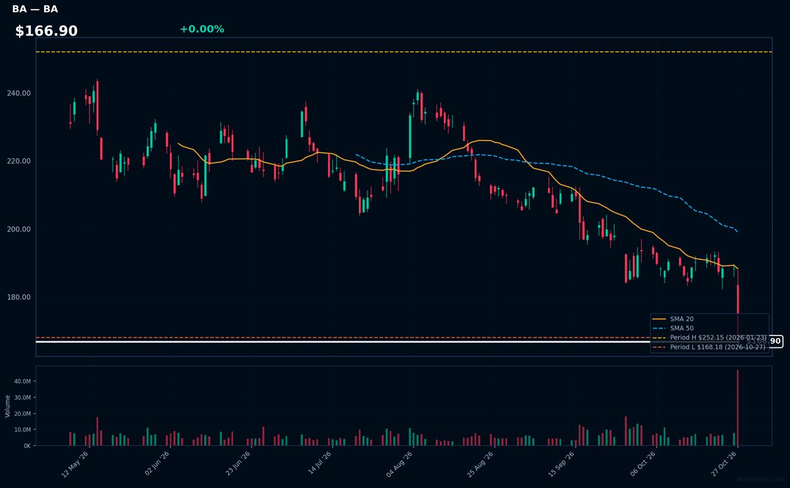Viewport: 790px width, 488px height.
Task: Click the yellow dashed period-high line
Action: 404,52
